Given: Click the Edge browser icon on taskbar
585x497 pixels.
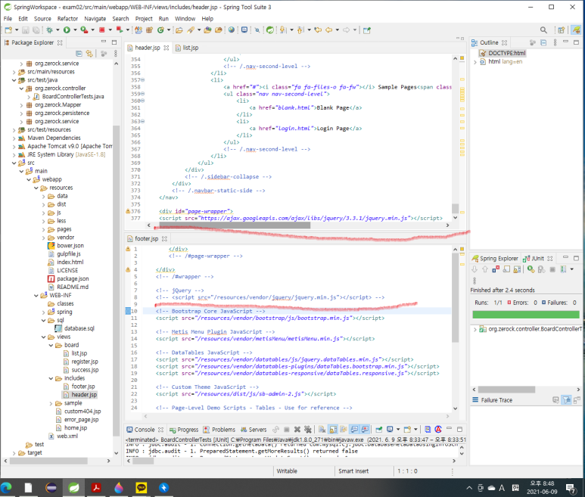Looking at the screenshot, I should 6,487.
